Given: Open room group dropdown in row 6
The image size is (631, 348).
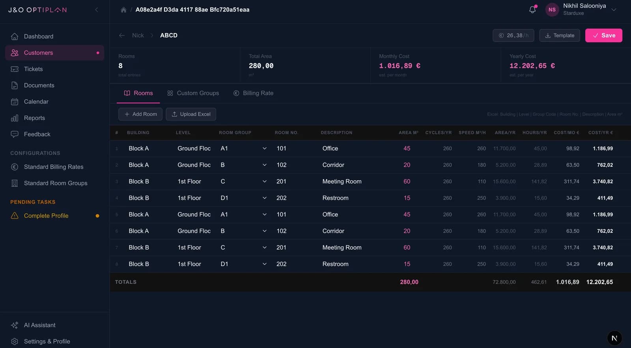Looking at the screenshot, I should (244, 231).
